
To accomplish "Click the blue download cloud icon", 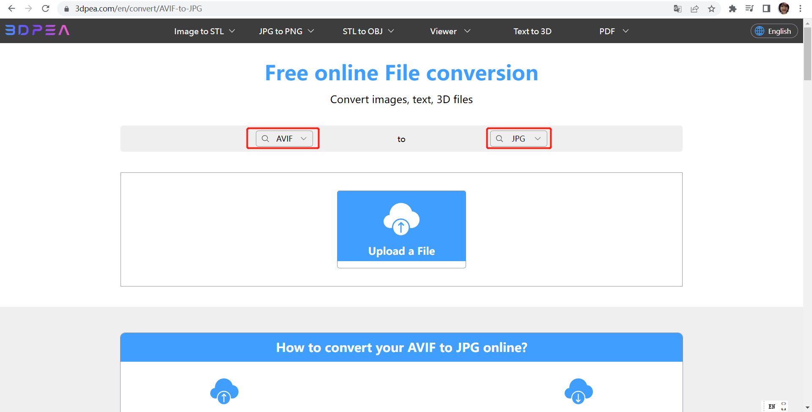I will [x=578, y=391].
